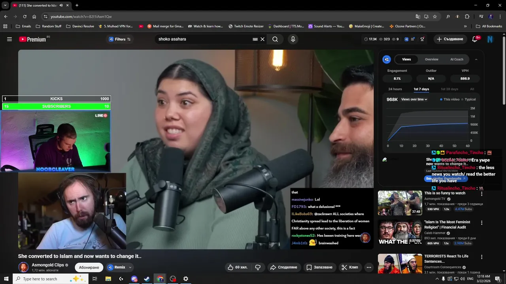The width and height of the screenshot is (506, 284).
Task: Click the Абониране subscribe button
Action: (x=89, y=267)
